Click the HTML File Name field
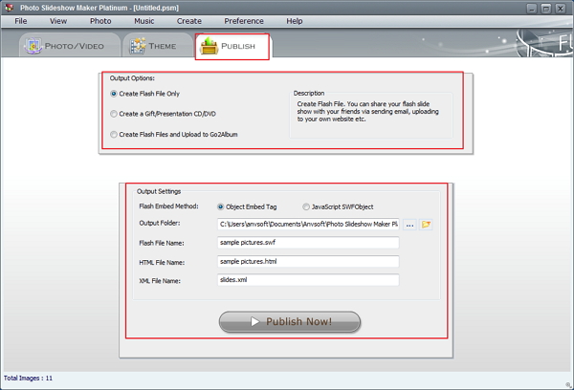Image resolution: width=574 pixels, height=390 pixels. (x=308, y=262)
